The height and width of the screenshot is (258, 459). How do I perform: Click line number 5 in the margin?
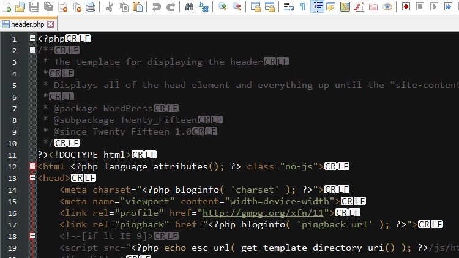14,86
